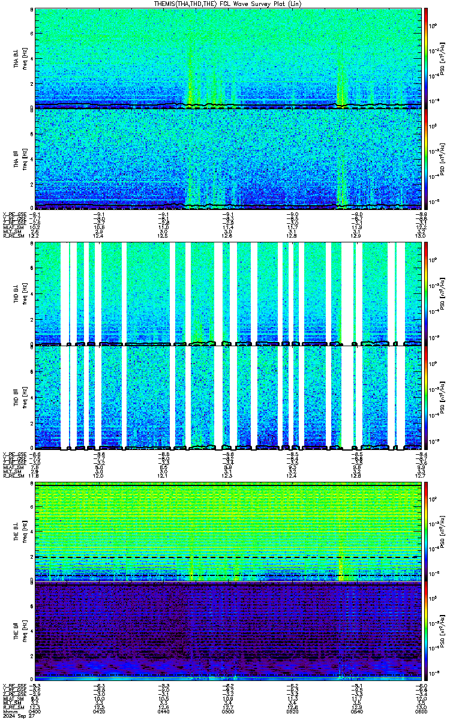450x720 pixels.
Task: Click the 0600 time tick label
Action: click(420, 712)
